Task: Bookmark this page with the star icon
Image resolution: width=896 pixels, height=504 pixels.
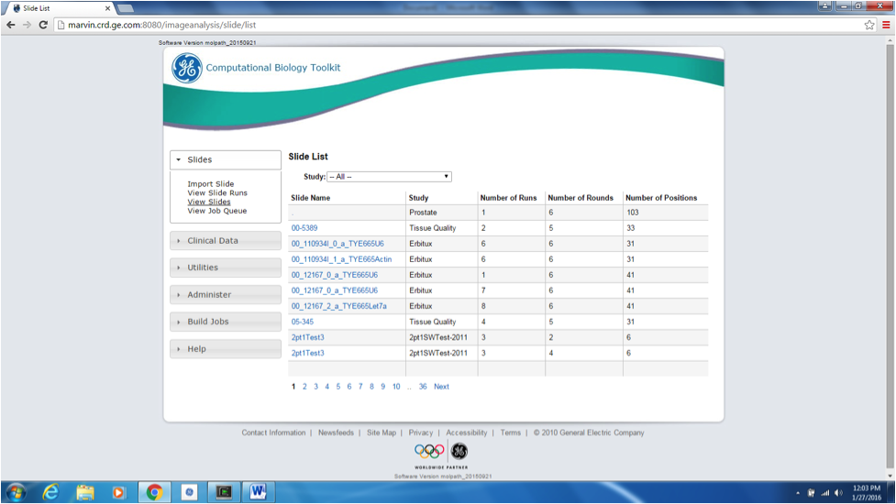Action: tap(869, 25)
